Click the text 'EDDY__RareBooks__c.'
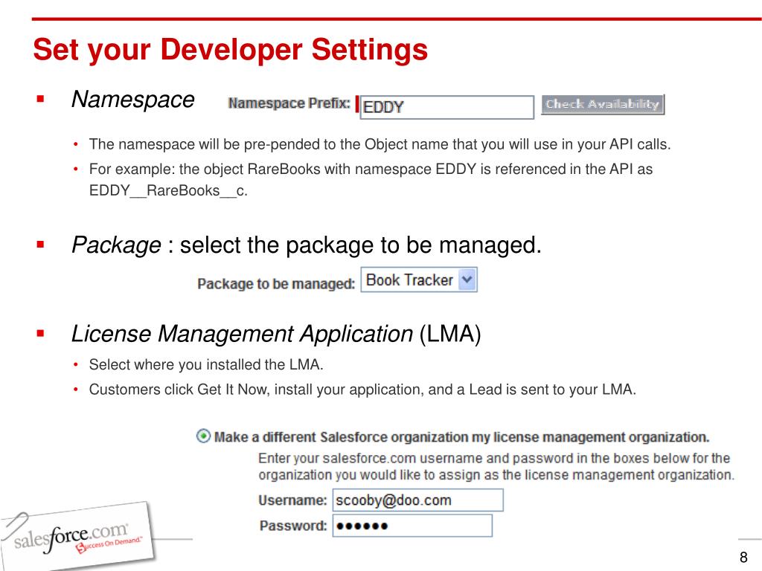 point(168,190)
